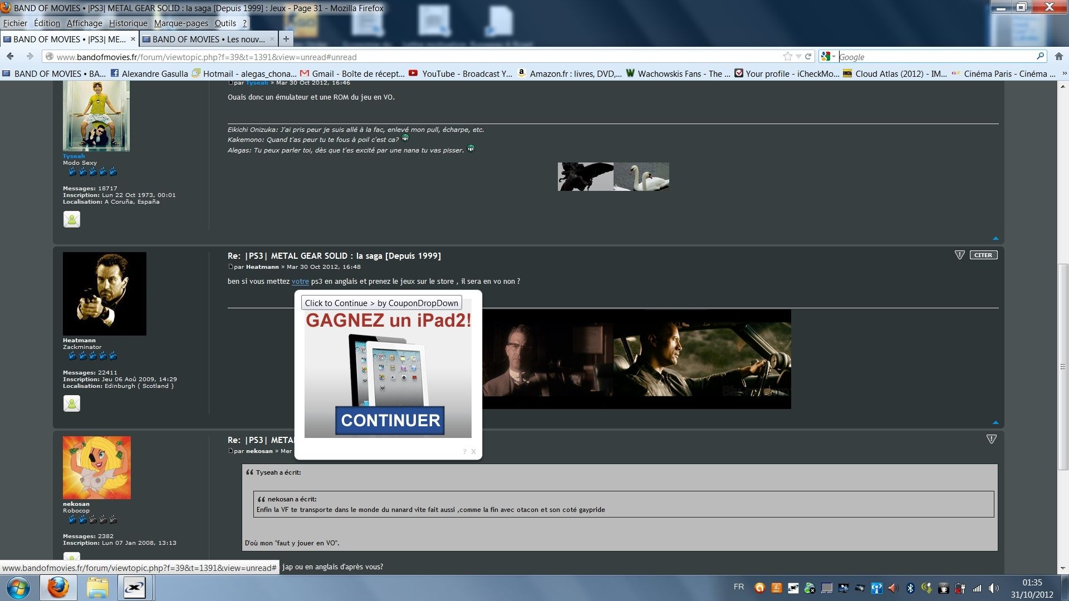Open a new tab with the plus button
1069x601 pixels.
click(x=286, y=39)
